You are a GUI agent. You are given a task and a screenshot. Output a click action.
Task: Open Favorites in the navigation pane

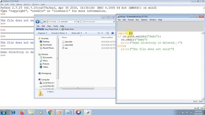(45, 38)
